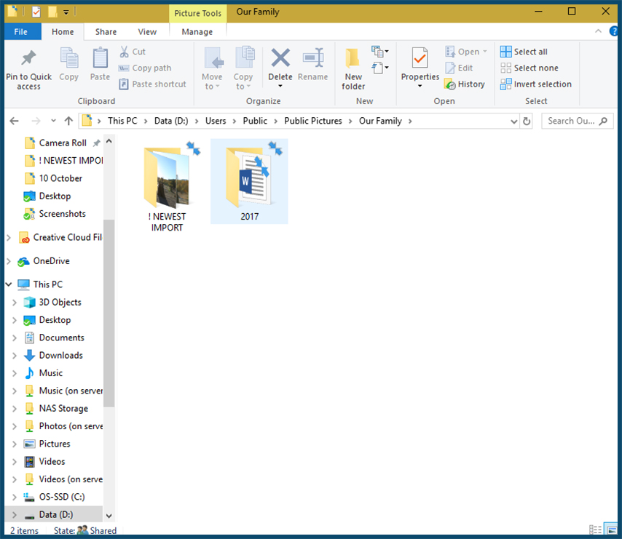Image resolution: width=622 pixels, height=539 pixels.
Task: Click the Search Our Family box
Action: [x=577, y=121]
